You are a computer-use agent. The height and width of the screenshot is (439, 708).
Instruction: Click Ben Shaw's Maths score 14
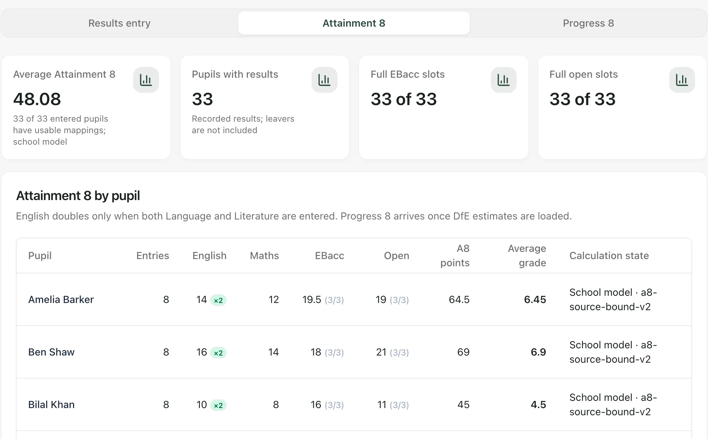[x=273, y=352]
